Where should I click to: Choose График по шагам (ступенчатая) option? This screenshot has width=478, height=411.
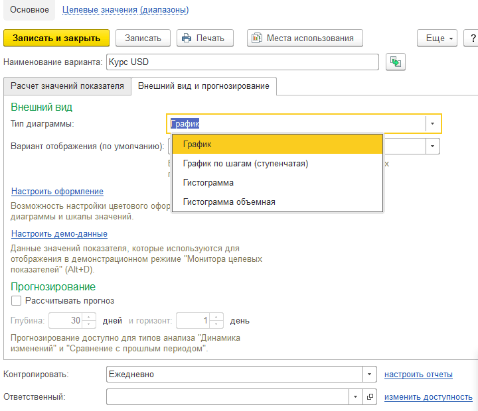point(246,163)
